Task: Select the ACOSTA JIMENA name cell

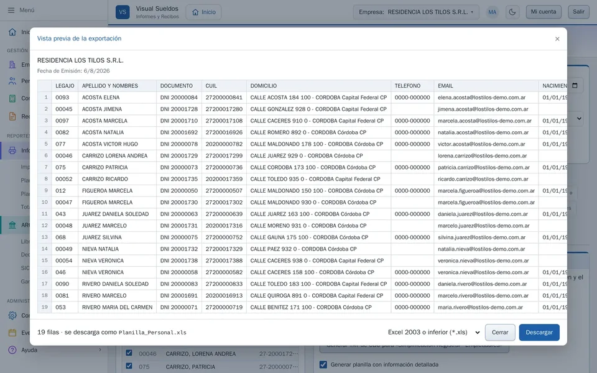Action: click(x=118, y=109)
